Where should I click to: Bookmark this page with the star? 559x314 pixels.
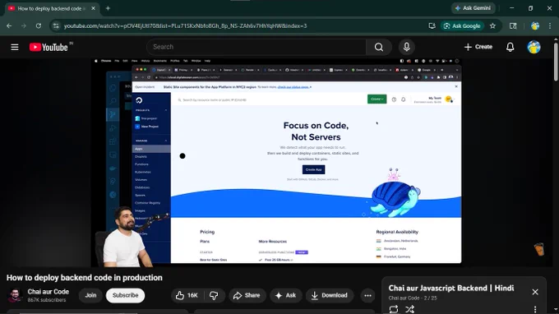coord(492,25)
